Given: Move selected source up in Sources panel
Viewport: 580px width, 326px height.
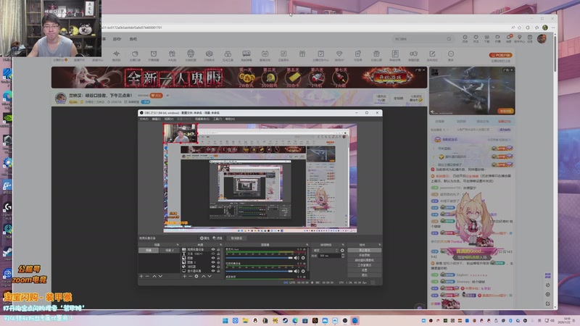Looking at the screenshot, I should tap(204, 276).
